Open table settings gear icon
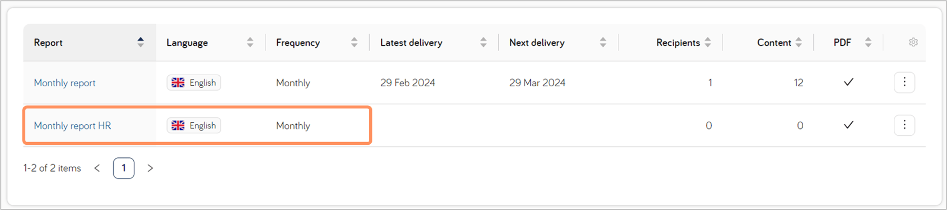The image size is (947, 210). (x=913, y=42)
